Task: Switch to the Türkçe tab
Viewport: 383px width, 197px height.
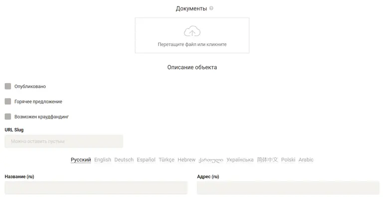Action: click(x=167, y=160)
